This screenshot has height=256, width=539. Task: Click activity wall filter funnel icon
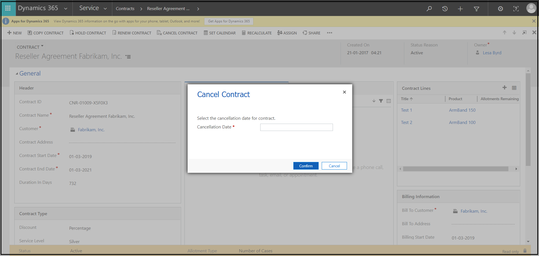tap(381, 101)
